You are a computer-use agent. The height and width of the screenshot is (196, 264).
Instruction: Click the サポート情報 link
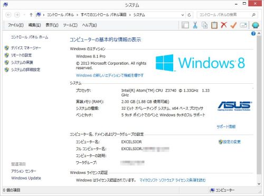[226, 126]
